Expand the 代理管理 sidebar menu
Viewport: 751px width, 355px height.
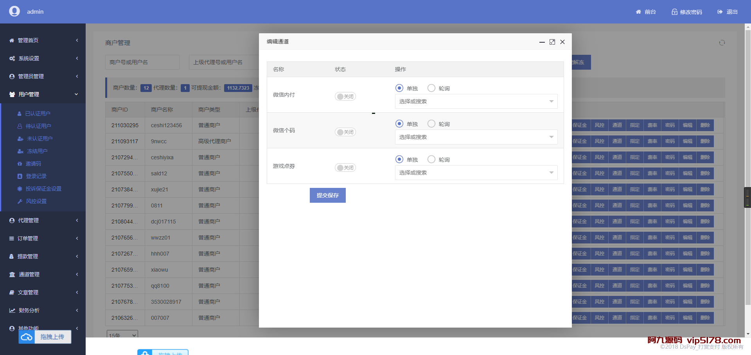click(x=43, y=220)
